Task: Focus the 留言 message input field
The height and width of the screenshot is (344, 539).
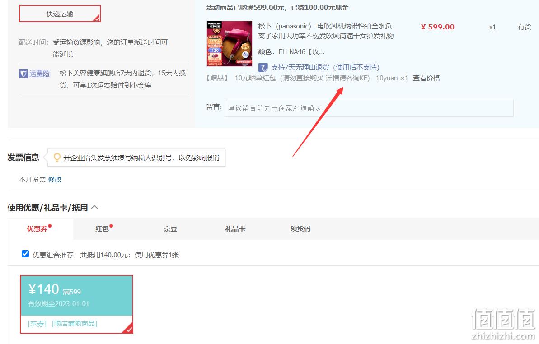Action: pyautogui.click(x=369, y=108)
